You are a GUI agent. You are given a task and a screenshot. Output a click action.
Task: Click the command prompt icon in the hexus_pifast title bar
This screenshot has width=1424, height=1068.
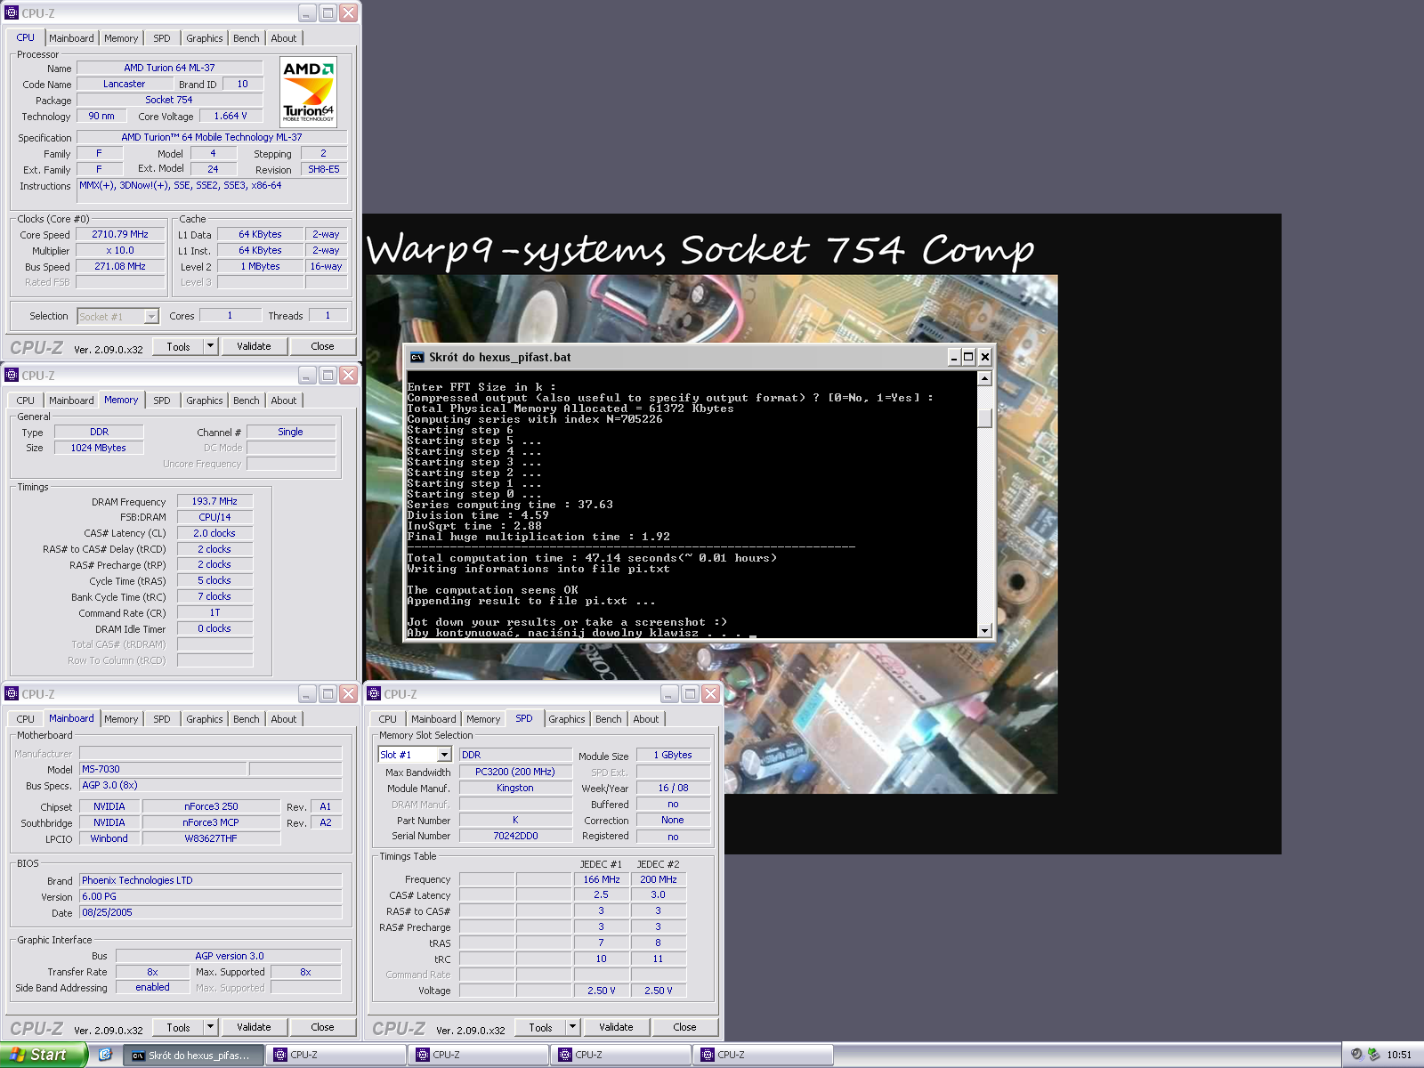[417, 357]
